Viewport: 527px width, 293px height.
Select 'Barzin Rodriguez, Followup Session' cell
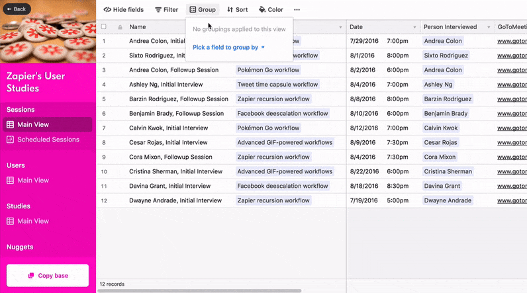(179, 99)
